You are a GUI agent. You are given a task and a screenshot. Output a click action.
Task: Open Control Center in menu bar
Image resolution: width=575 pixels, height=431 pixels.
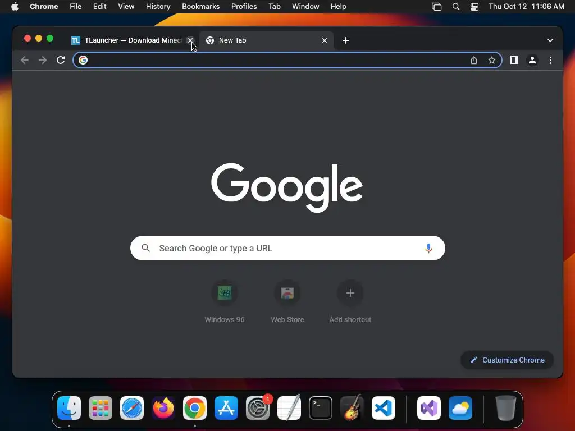click(x=474, y=7)
